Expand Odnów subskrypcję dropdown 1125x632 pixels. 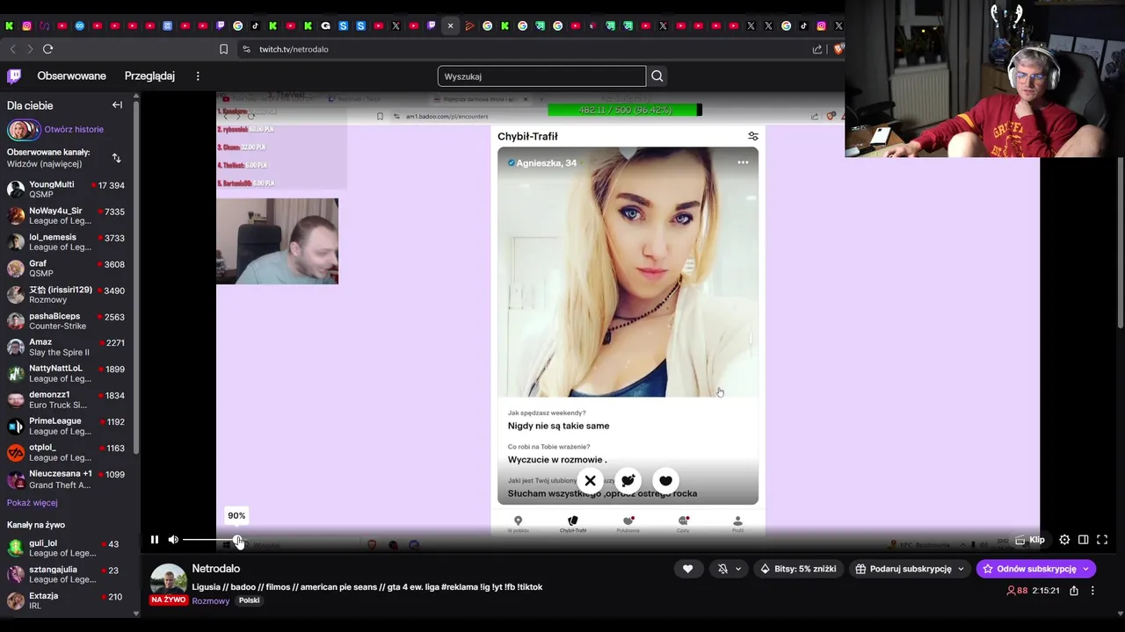(1085, 569)
